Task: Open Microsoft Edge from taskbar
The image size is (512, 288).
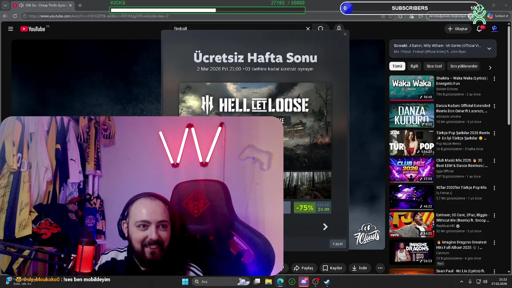Action: click(280, 282)
